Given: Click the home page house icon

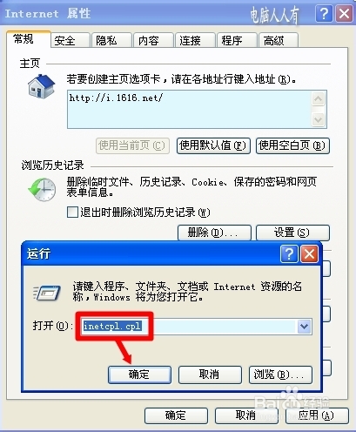Looking at the screenshot, I should (41, 86).
